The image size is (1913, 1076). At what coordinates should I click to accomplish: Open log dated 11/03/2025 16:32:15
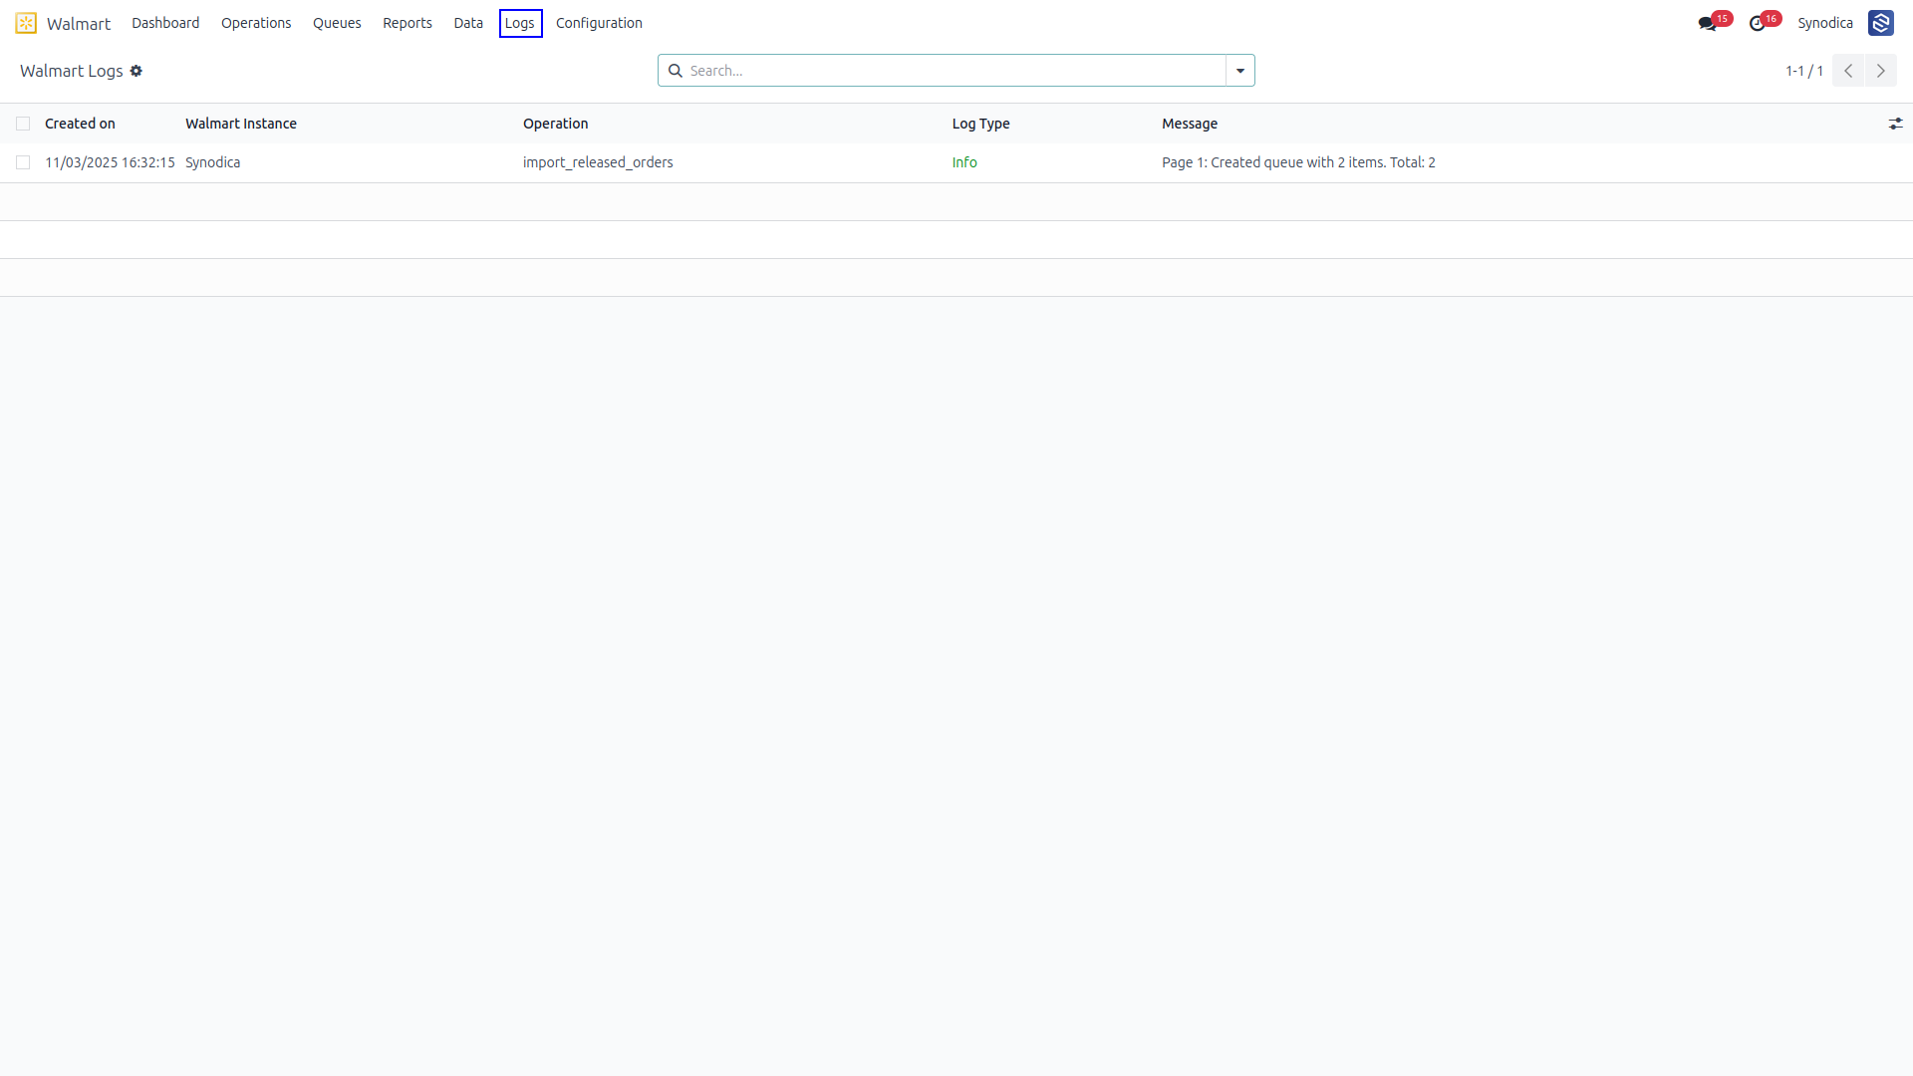point(110,162)
